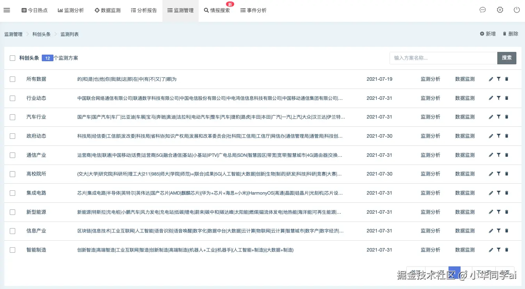This screenshot has width=525, height=289.
Task: Edit the 集成电路 row with pencil icon
Action: click(491, 193)
